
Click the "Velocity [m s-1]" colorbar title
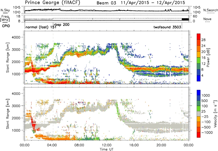215,114
